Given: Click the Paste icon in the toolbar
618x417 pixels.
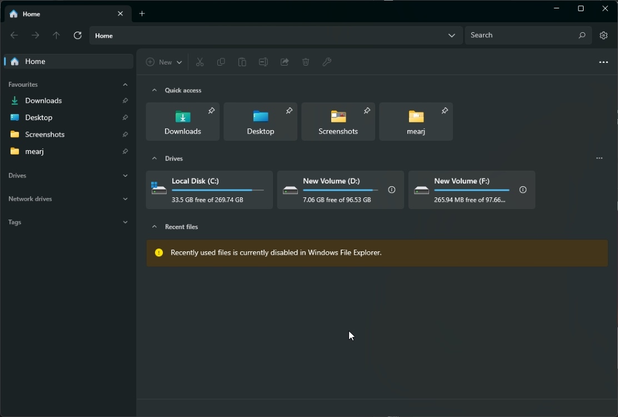Looking at the screenshot, I should pos(242,62).
